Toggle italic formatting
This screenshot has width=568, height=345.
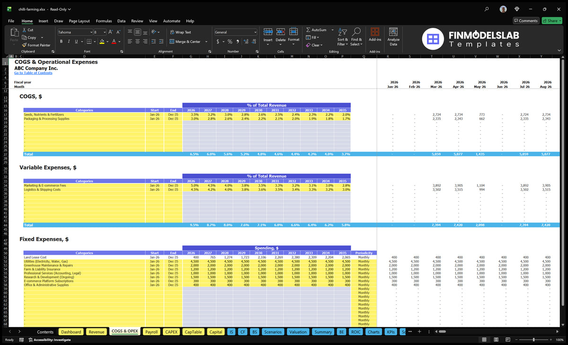(69, 42)
